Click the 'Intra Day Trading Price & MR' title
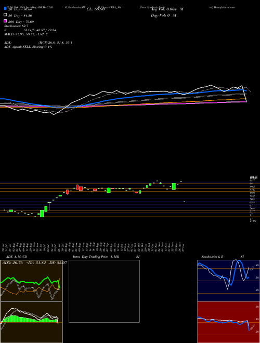 96,257
